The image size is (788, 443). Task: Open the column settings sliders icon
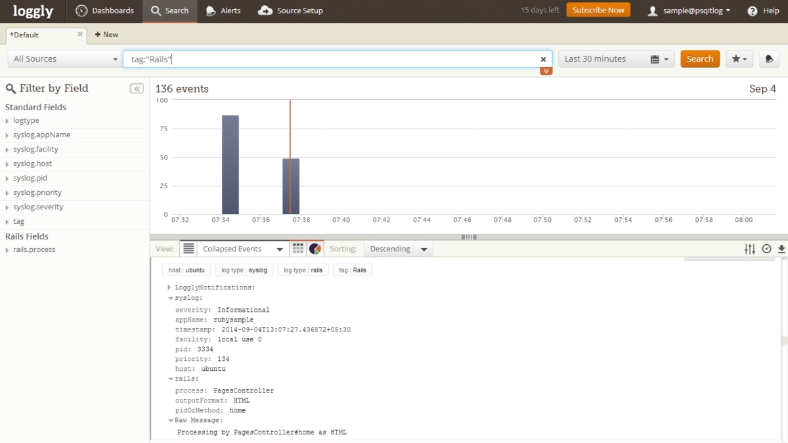(x=749, y=249)
